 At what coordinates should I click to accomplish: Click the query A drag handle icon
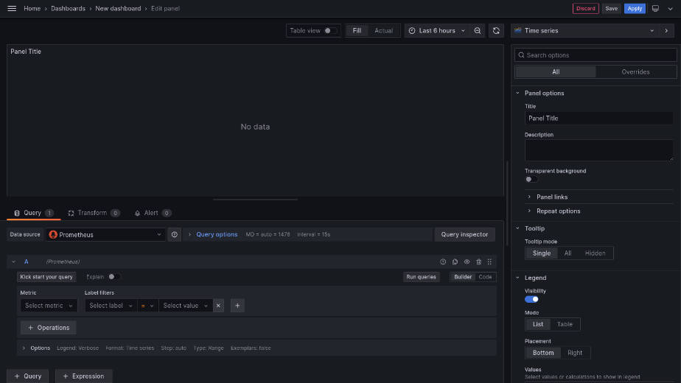click(489, 262)
